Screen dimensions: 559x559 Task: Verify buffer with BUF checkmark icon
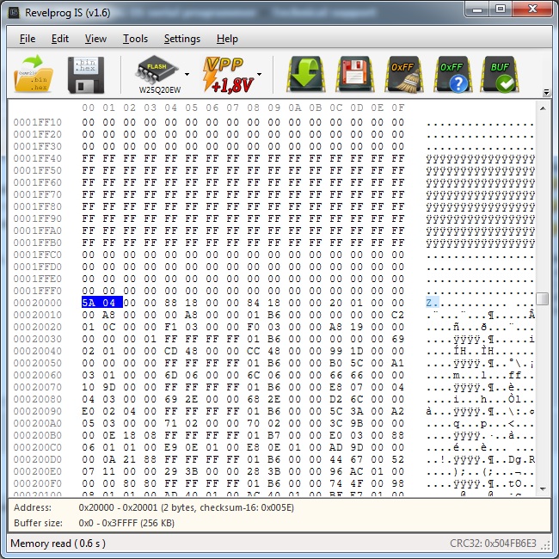[501, 75]
